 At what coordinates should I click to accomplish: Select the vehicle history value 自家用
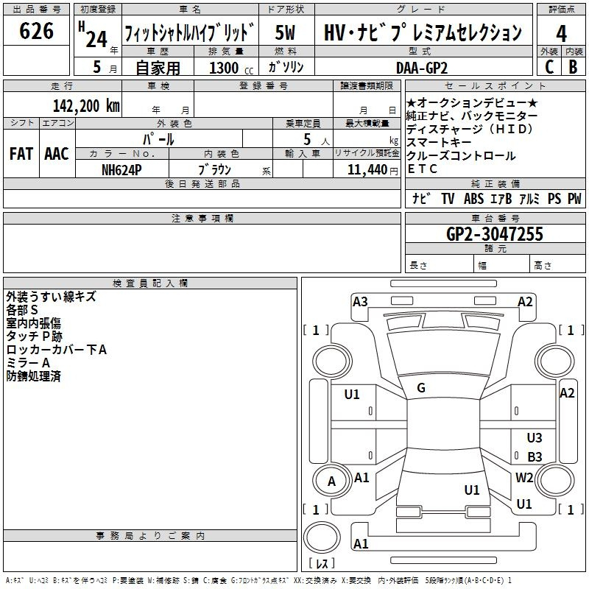(x=158, y=68)
